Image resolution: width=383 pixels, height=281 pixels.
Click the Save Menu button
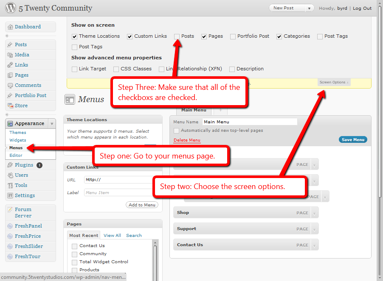tap(353, 139)
